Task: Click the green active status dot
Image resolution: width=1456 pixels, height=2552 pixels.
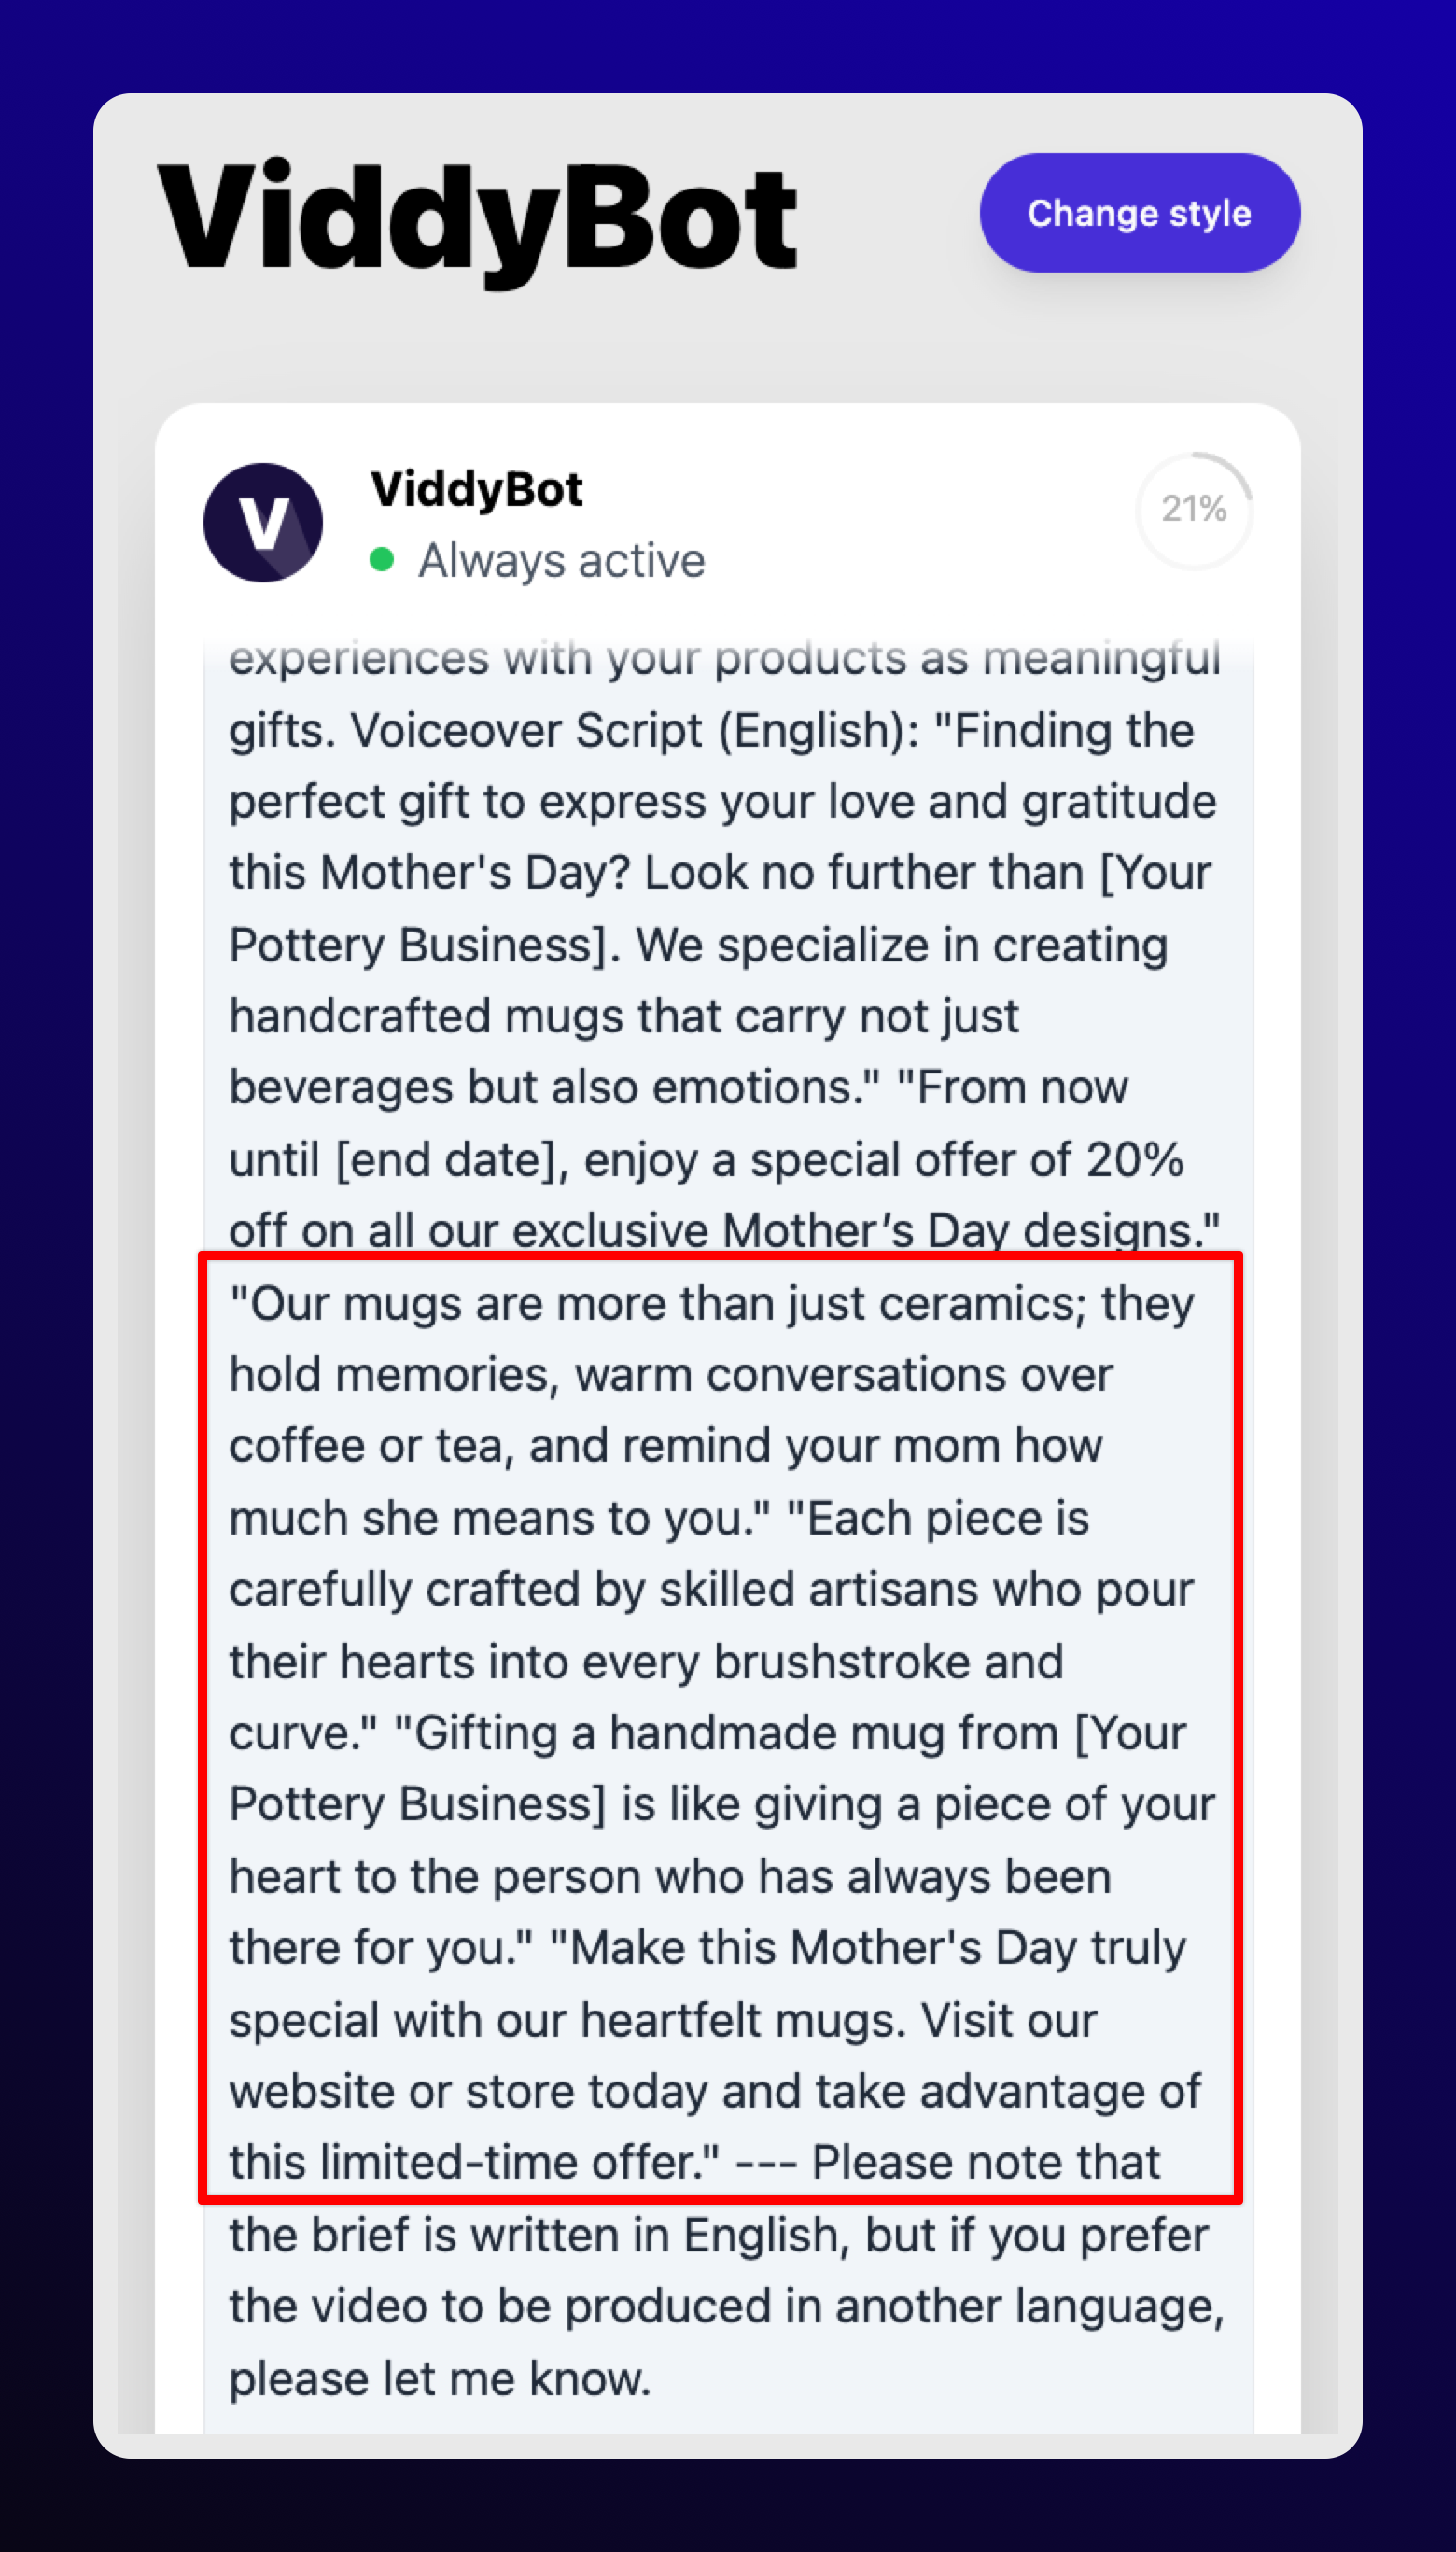Action: click(x=381, y=560)
